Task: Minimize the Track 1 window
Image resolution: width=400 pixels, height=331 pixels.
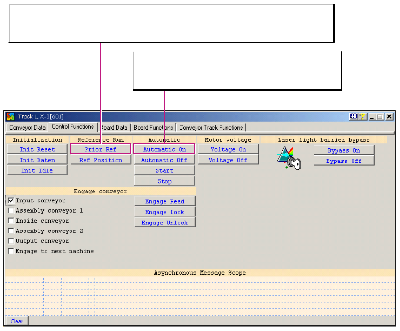Action: coord(372,117)
